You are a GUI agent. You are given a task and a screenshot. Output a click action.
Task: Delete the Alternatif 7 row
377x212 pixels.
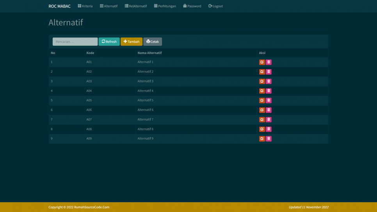[x=269, y=119]
